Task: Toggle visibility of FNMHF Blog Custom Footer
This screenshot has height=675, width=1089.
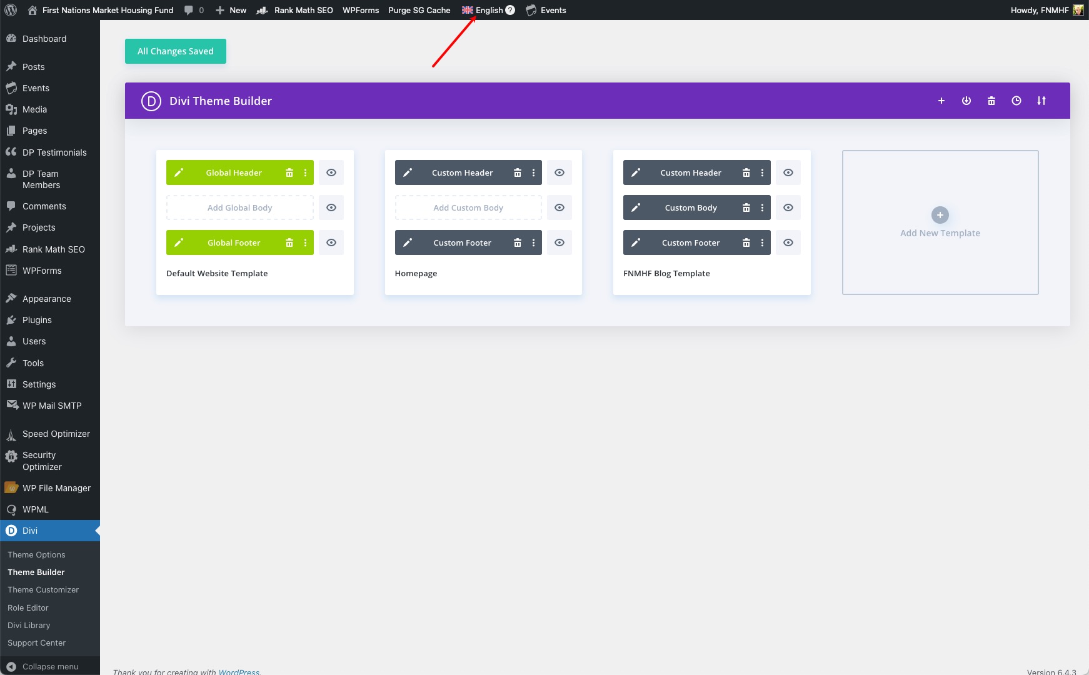Action: (788, 242)
